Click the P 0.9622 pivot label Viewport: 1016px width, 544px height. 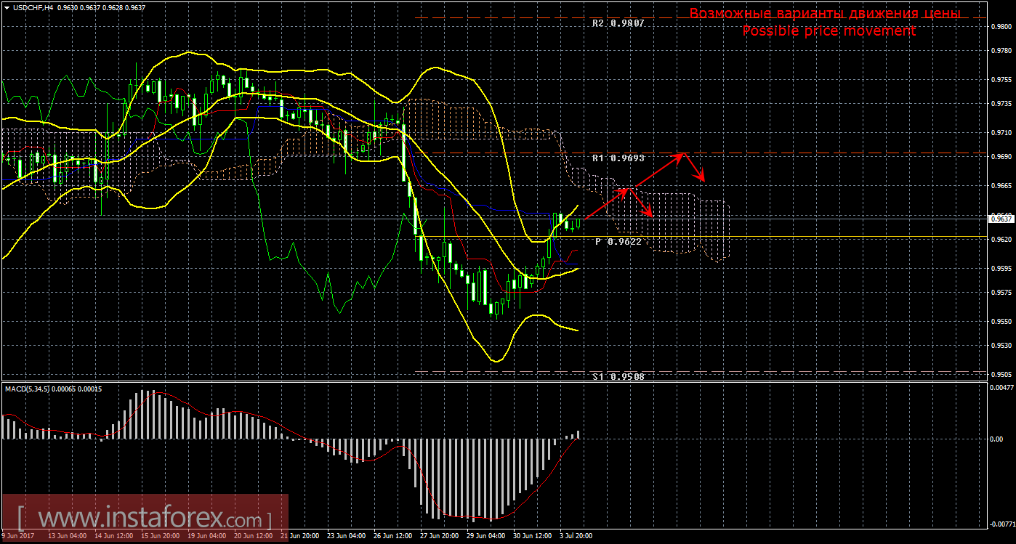618,241
